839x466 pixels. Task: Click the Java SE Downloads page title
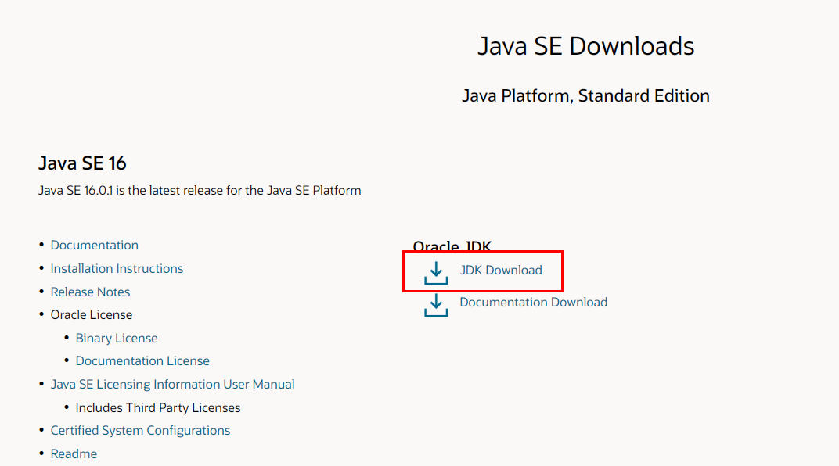click(x=585, y=46)
